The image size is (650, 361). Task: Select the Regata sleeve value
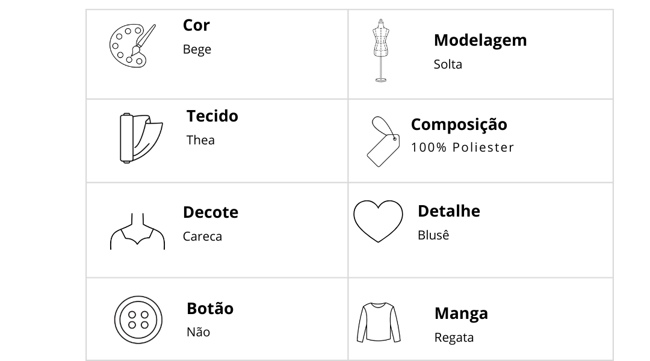coord(454,338)
